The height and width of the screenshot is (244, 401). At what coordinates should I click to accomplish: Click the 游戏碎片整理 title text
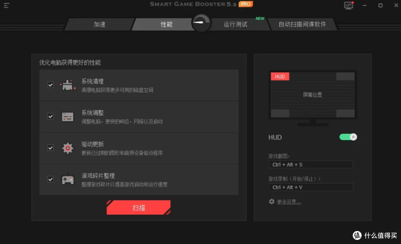(98, 176)
